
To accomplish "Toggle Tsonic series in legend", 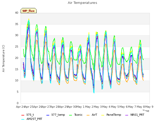I will 76,115.
